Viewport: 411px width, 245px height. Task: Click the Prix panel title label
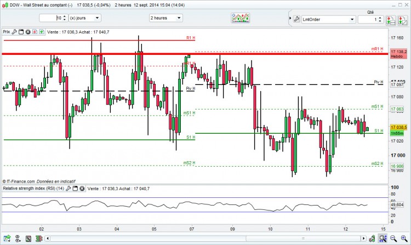[7, 32]
